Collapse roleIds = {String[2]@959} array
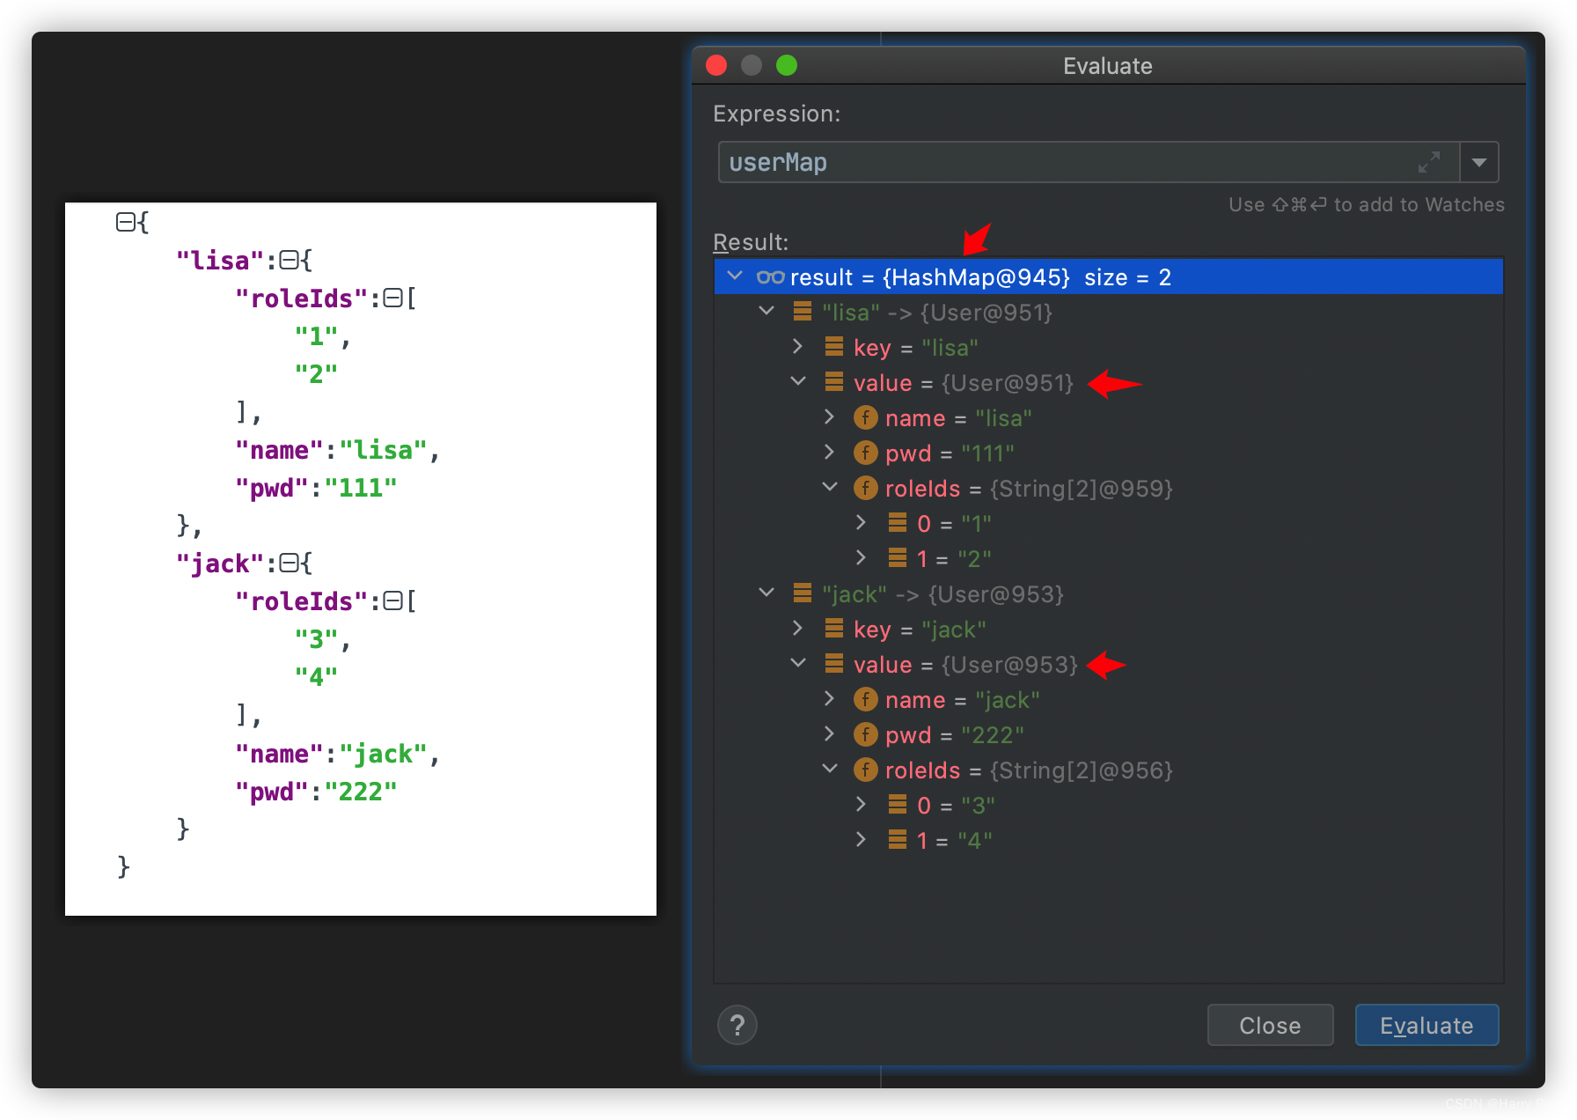The width and height of the screenshot is (1577, 1120). [x=830, y=488]
